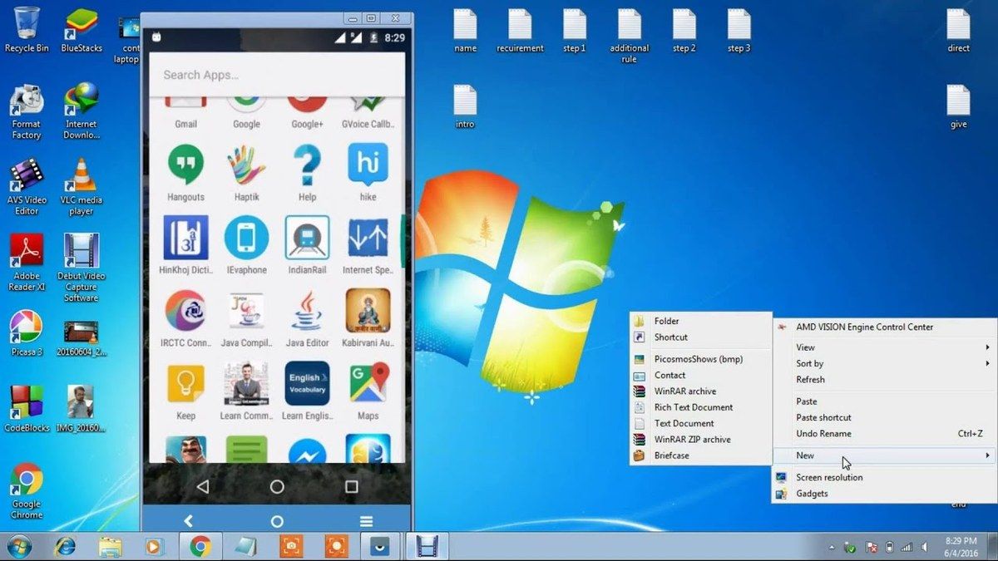Screen dimensions: 998x561
Task: Open the Kabirvani Audio app
Action: point(368,317)
